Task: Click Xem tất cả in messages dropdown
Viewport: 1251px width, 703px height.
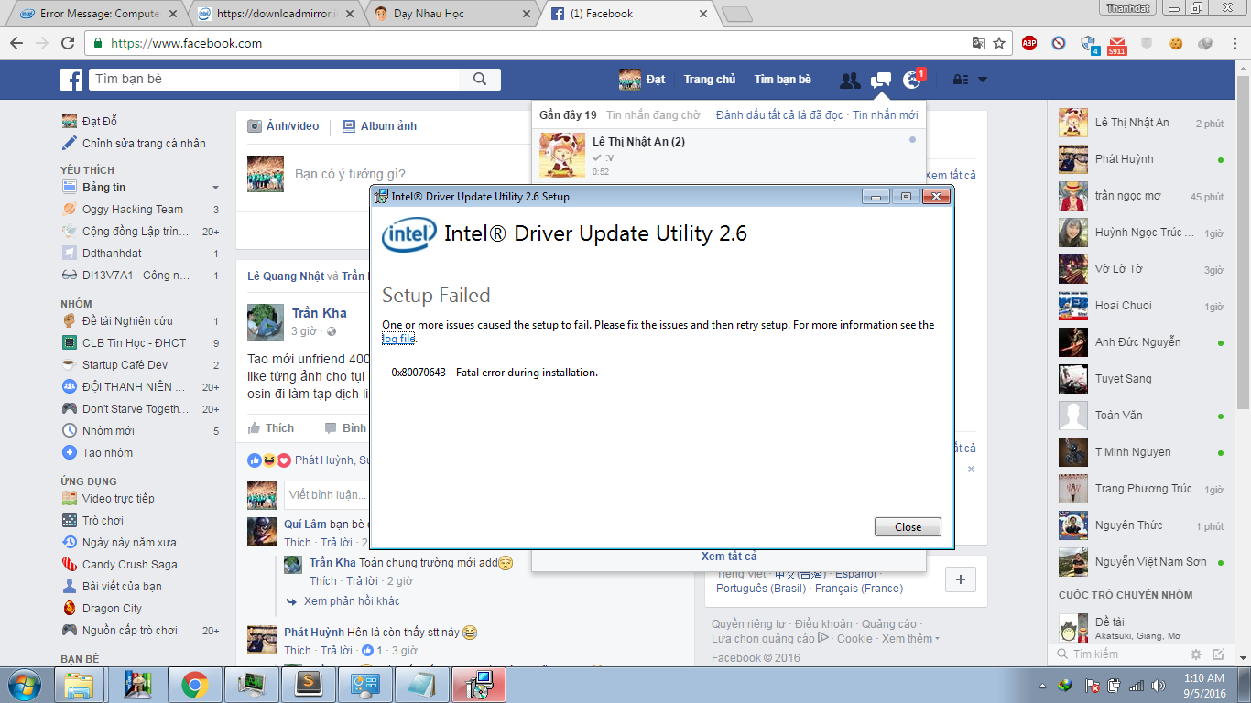Action: [729, 557]
